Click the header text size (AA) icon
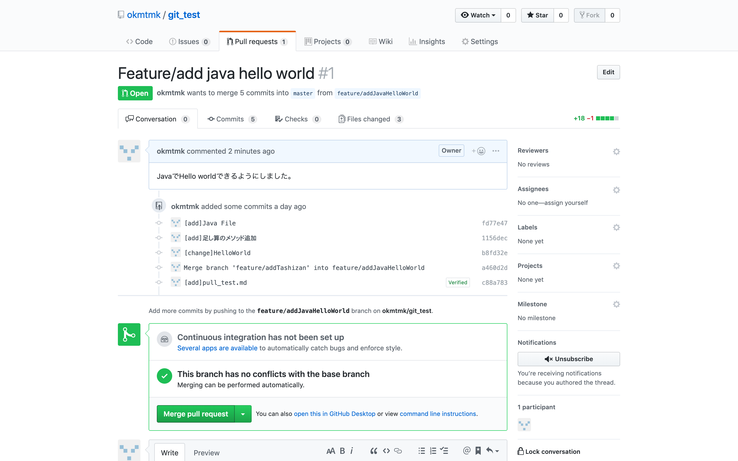 (x=331, y=451)
